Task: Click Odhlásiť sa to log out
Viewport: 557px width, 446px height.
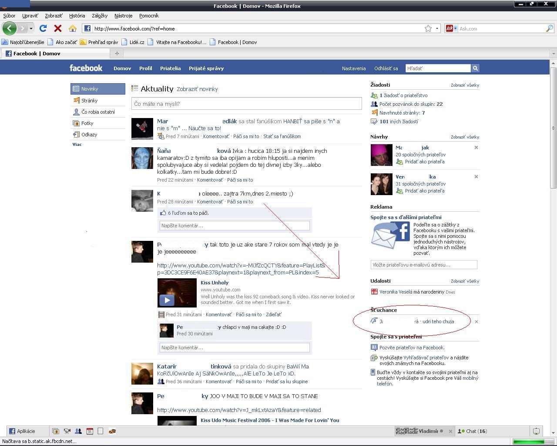Action: [x=386, y=68]
